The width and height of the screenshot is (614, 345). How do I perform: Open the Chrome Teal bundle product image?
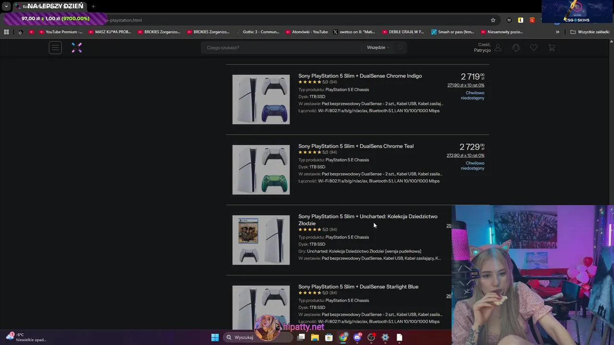261,170
